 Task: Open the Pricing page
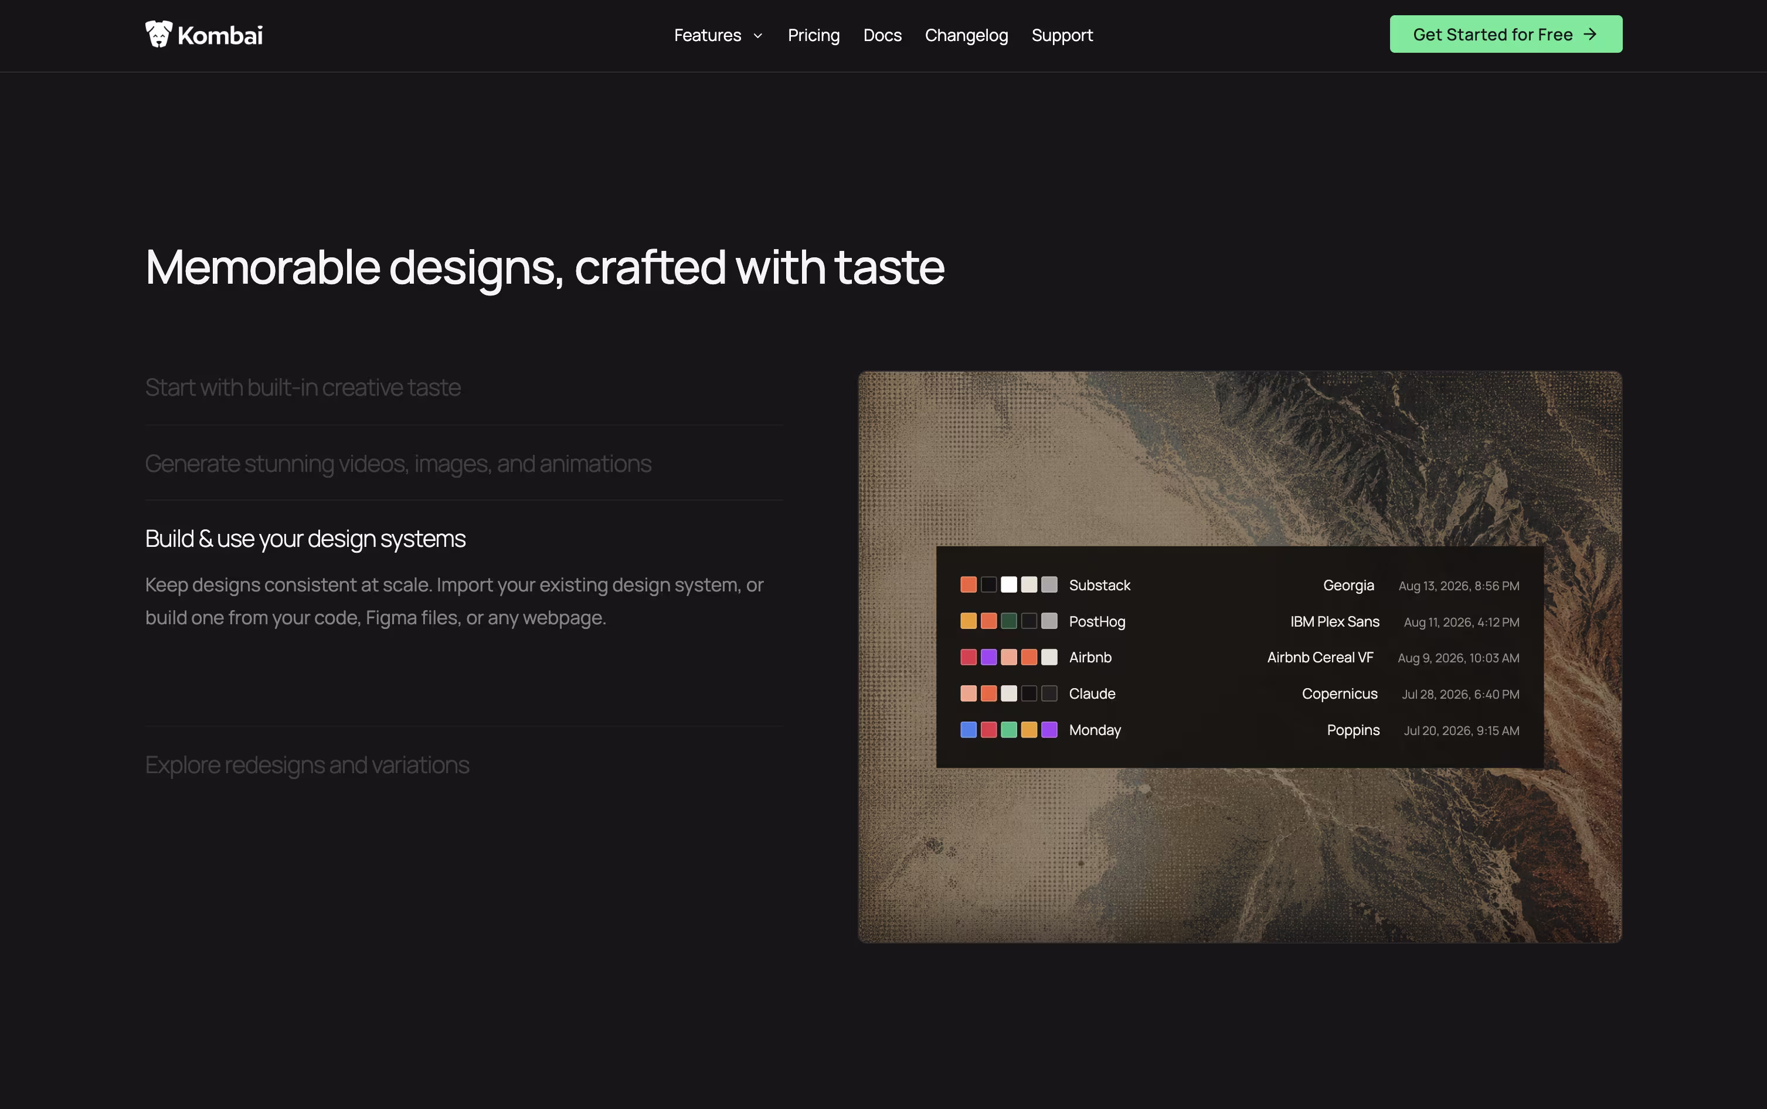814,35
